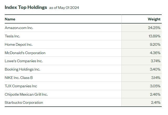Select the Amazon.com Inc. holding name
168x115 pixels.
click(19, 28)
